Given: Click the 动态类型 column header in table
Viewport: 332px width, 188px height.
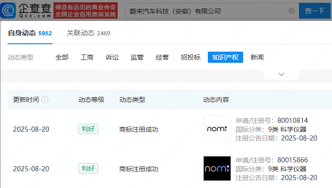Looking at the screenshot, I should click(133, 100).
